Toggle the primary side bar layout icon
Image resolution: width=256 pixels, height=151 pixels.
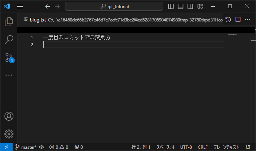[x=171, y=7]
